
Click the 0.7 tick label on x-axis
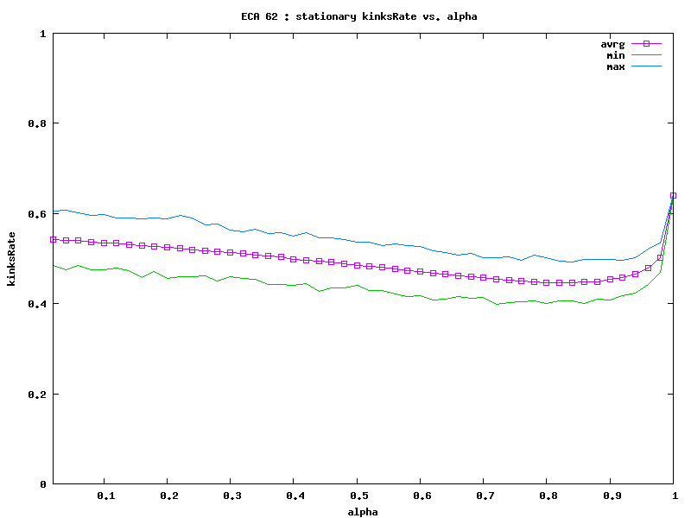(484, 496)
